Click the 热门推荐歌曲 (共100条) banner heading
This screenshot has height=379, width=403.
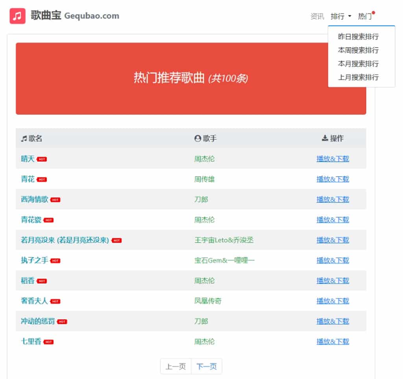pyautogui.click(x=191, y=78)
